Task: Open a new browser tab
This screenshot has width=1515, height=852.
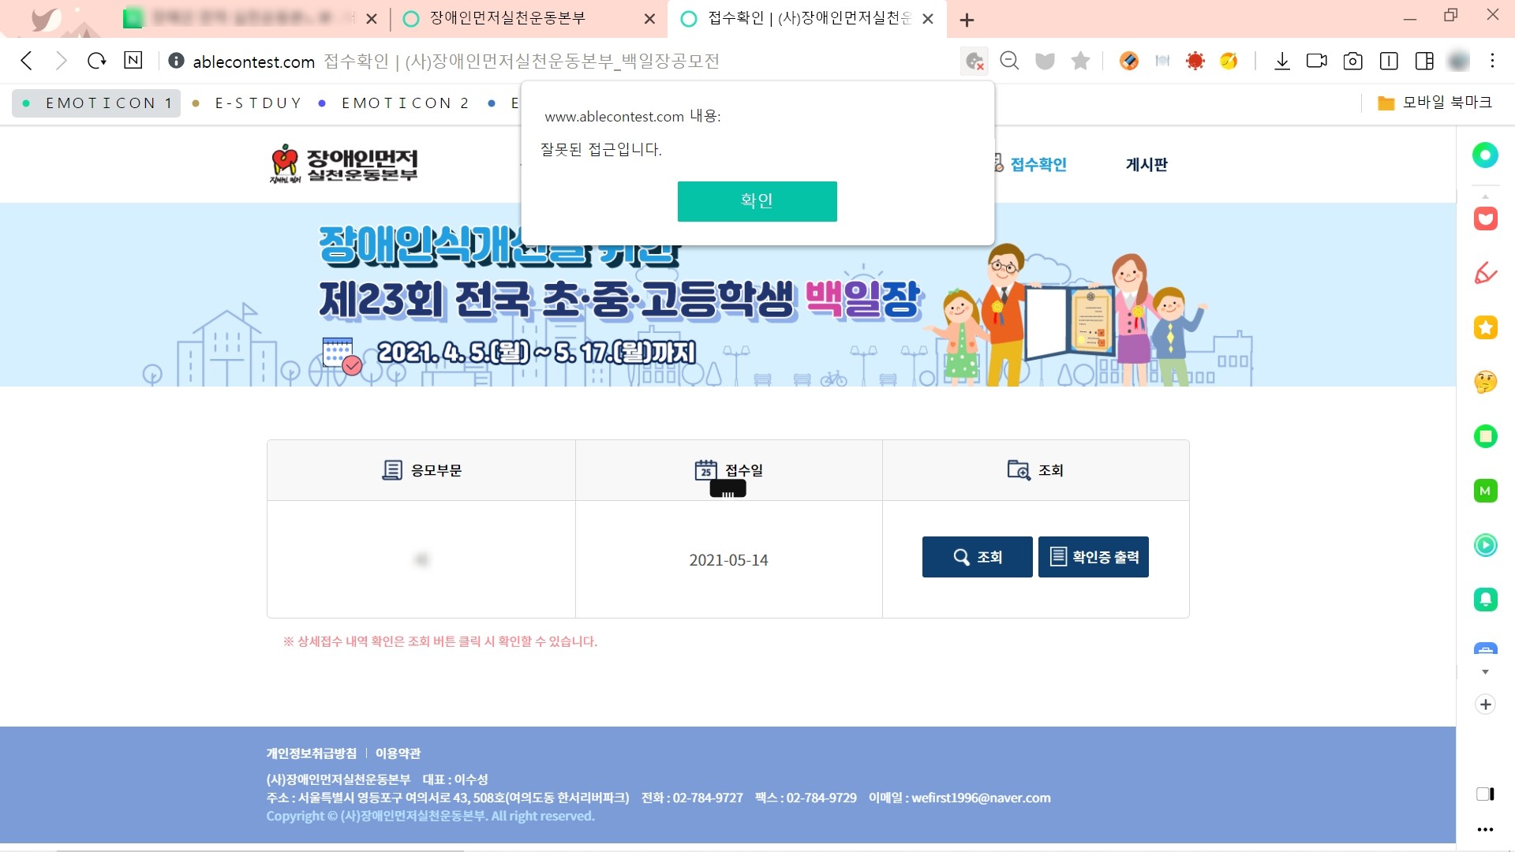Action: point(967,20)
